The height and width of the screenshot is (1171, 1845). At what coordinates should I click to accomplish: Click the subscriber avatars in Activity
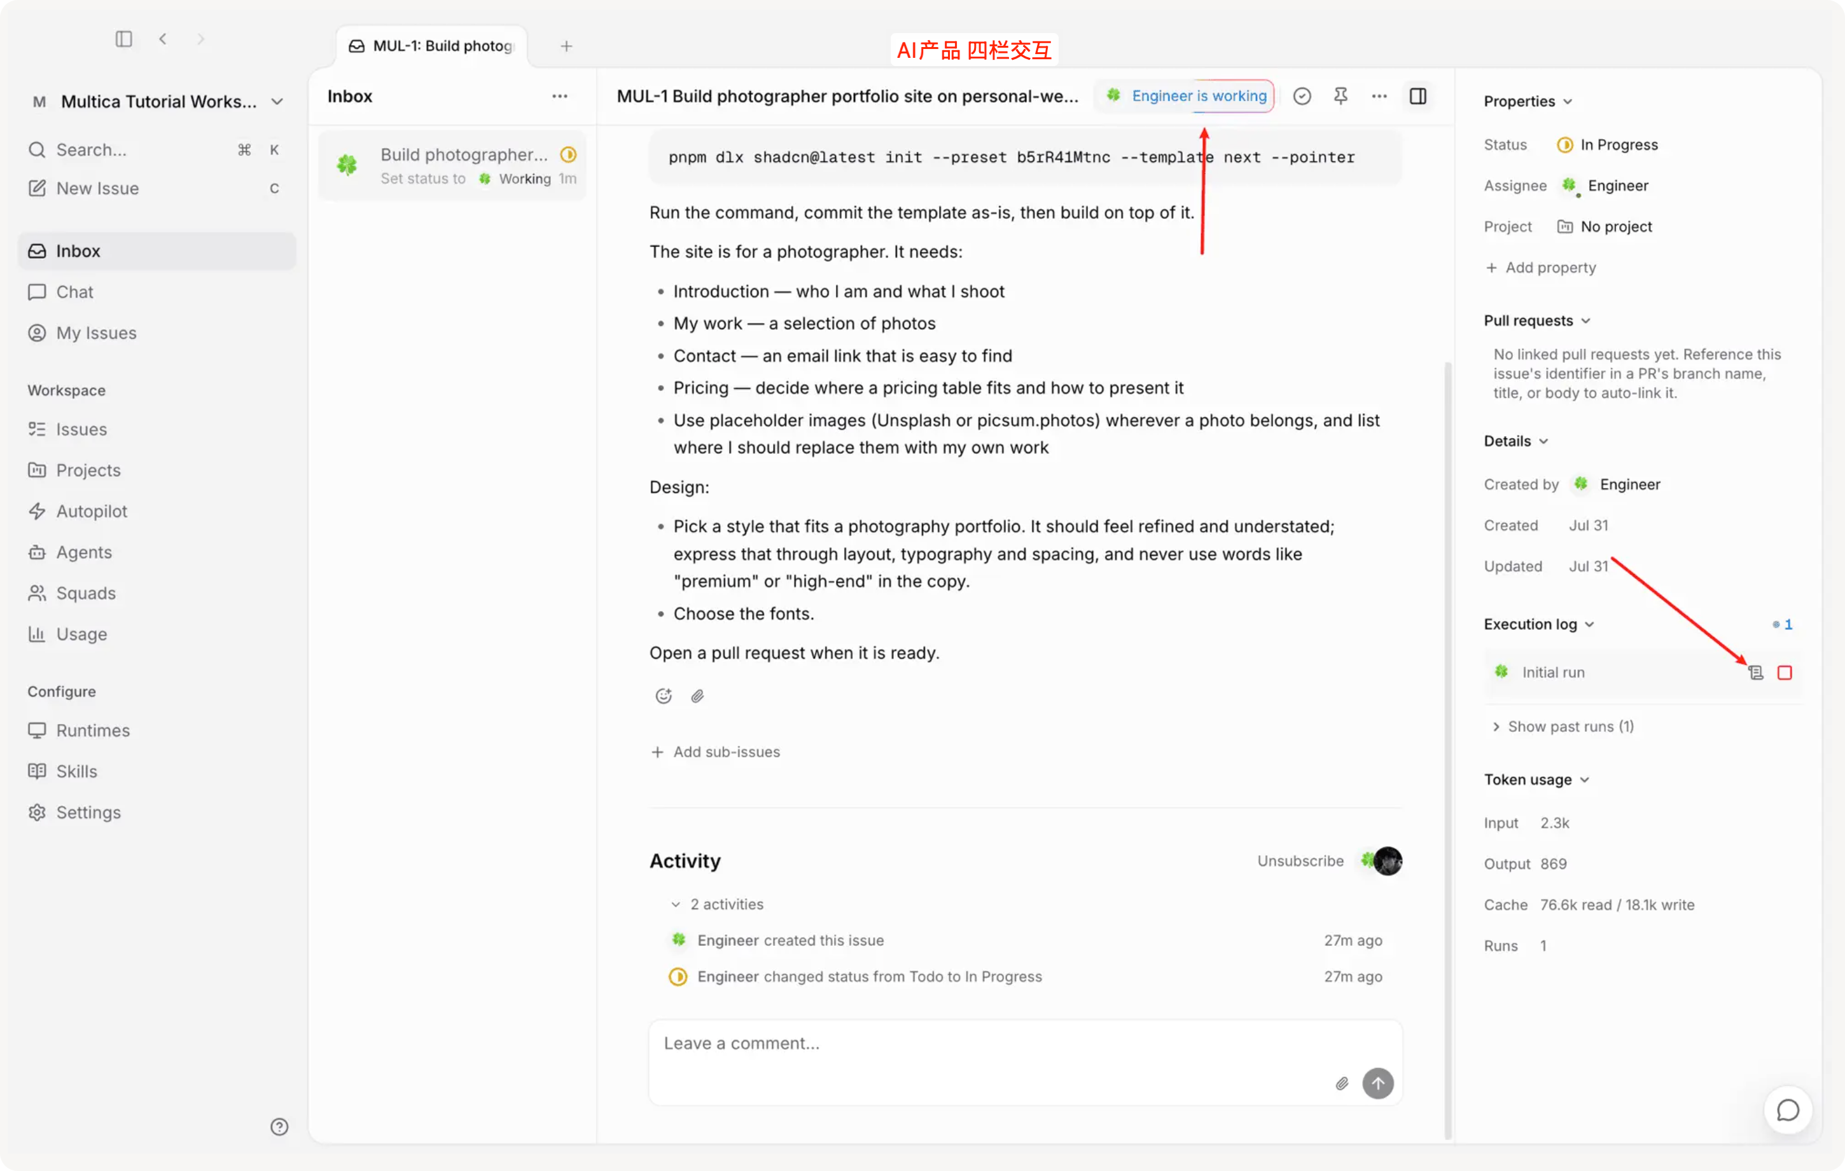(1381, 861)
